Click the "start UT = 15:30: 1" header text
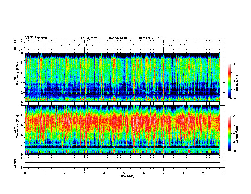The image size is (251, 194). 153,38
